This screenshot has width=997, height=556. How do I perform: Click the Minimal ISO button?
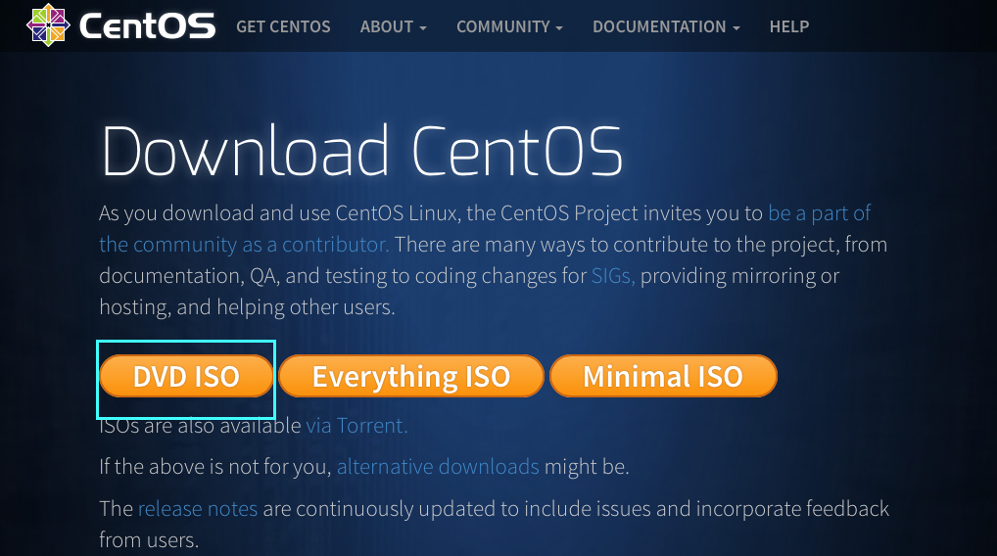[663, 376]
